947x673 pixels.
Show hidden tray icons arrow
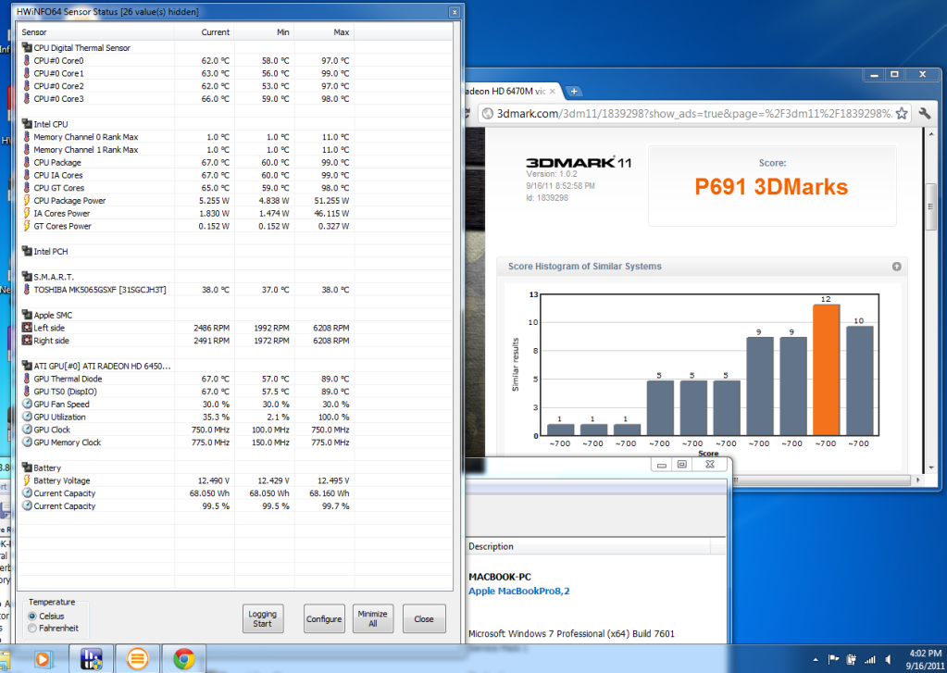tap(816, 659)
